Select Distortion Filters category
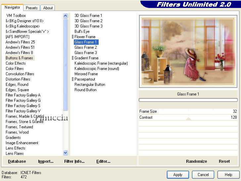The width and height of the screenshot is (241, 181). [18, 79]
